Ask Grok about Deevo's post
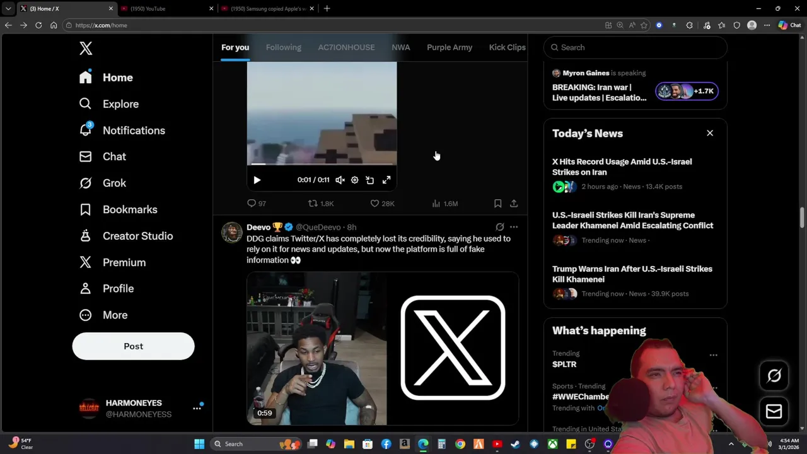Screen dimensions: 807x454 click(x=499, y=227)
